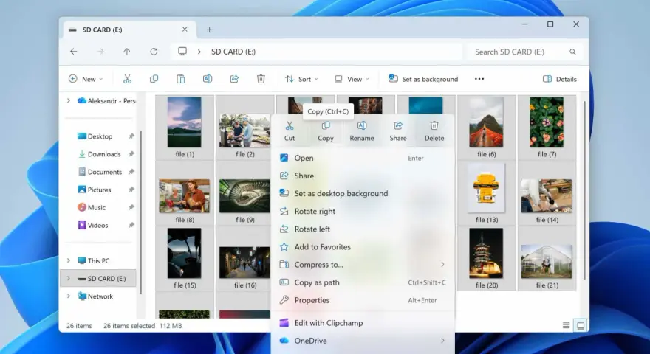Select the file (7) flowers thumbnail
This screenshot has width=650, height=354.
tap(547, 122)
